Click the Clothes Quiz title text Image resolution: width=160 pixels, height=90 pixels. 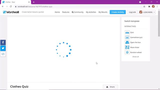(19, 86)
